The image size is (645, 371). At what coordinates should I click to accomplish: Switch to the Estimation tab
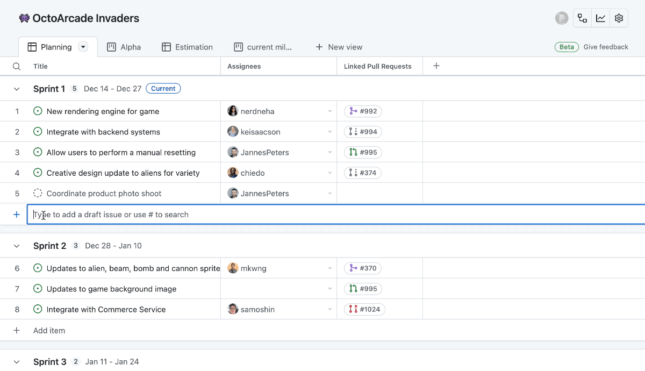[187, 47]
